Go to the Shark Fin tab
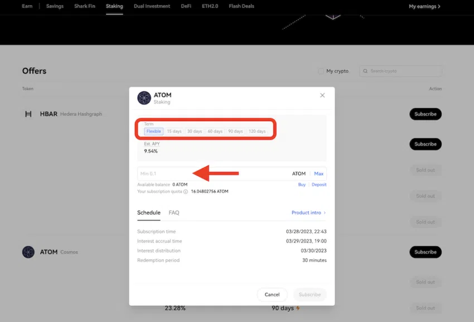 coord(85,6)
